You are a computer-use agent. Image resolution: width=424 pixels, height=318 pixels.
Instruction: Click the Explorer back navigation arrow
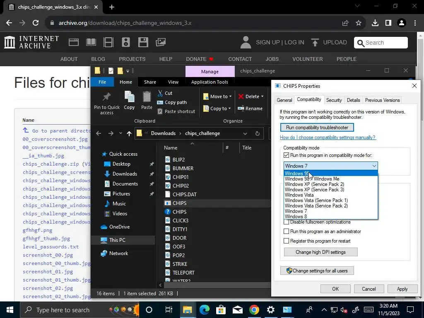click(x=99, y=133)
